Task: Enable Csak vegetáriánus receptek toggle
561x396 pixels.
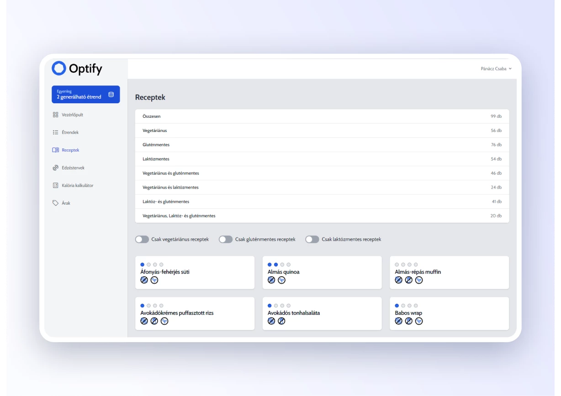Action: [x=142, y=239]
